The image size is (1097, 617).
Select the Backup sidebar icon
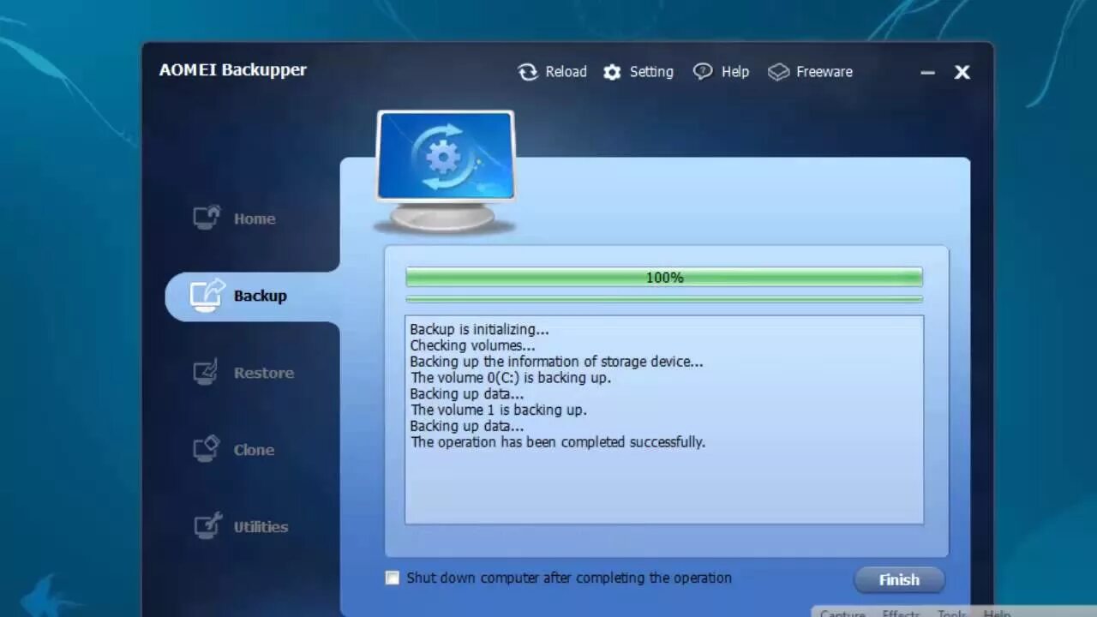coord(207,295)
